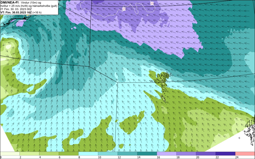The width and height of the screenshot is (255, 159).
Task: Pick the light lavender 16–18 legend swatch
Action: click(167, 154)
